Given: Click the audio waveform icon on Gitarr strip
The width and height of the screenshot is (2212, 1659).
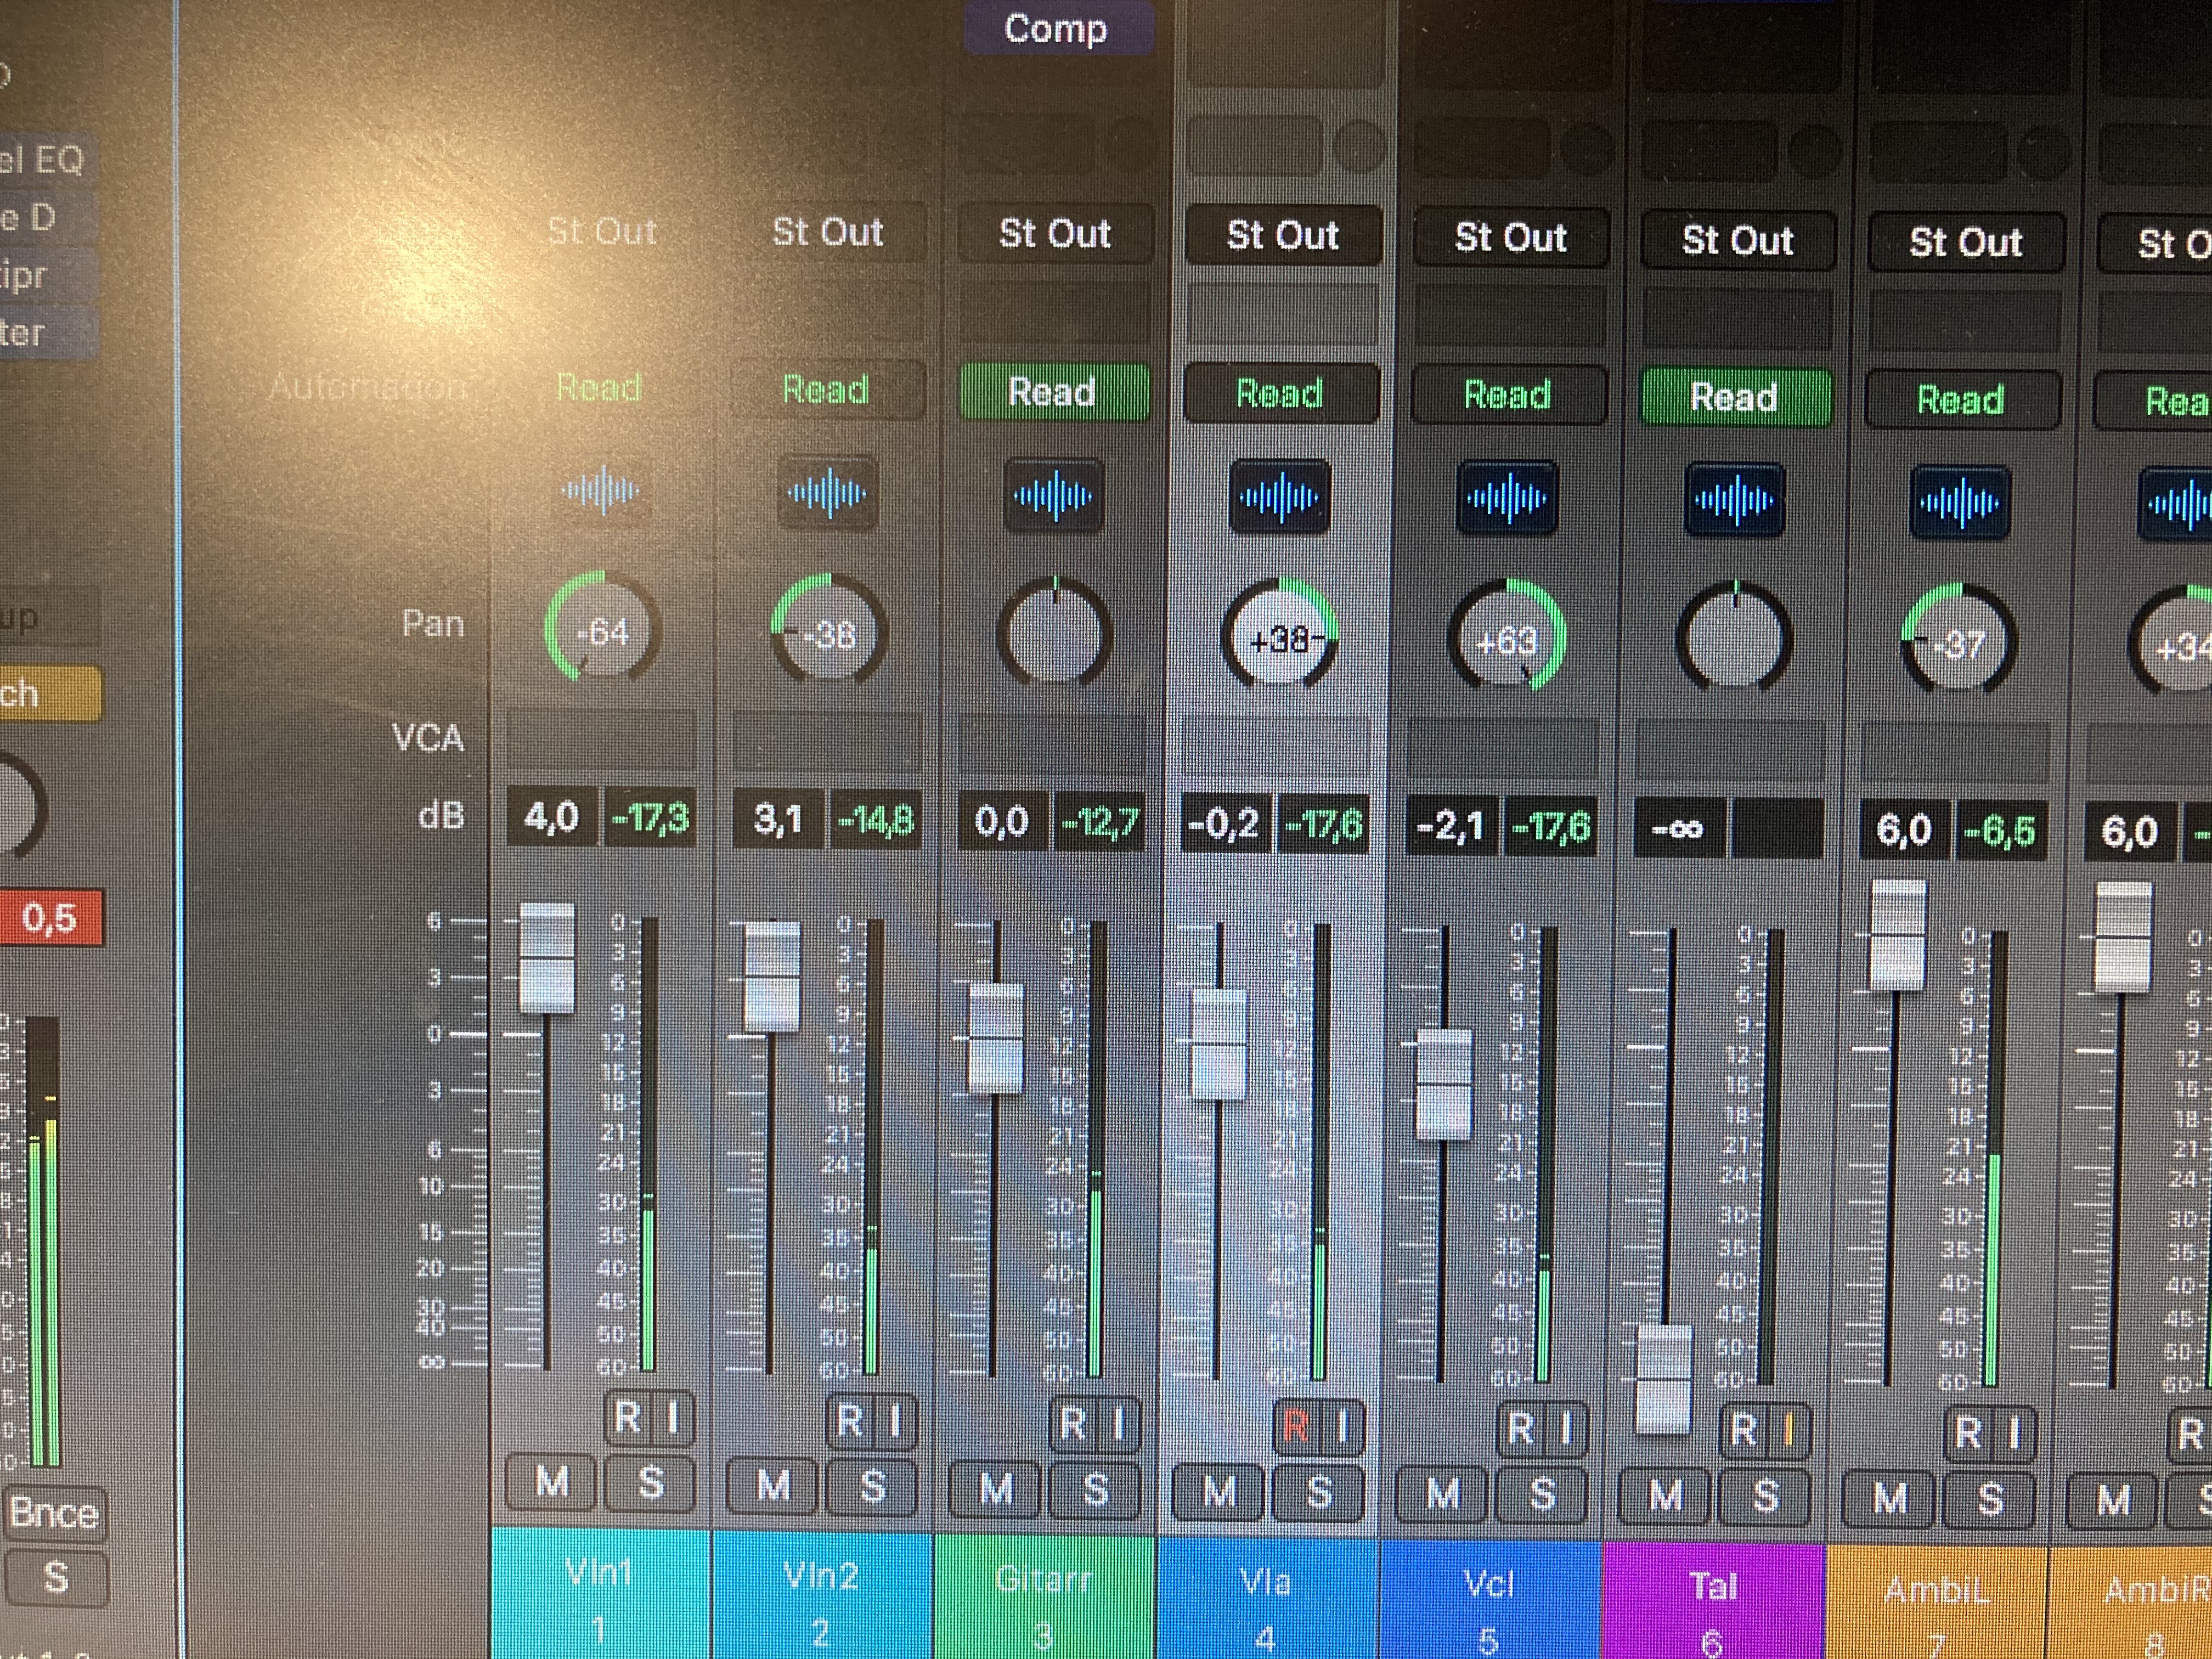Looking at the screenshot, I should (x=1053, y=495).
